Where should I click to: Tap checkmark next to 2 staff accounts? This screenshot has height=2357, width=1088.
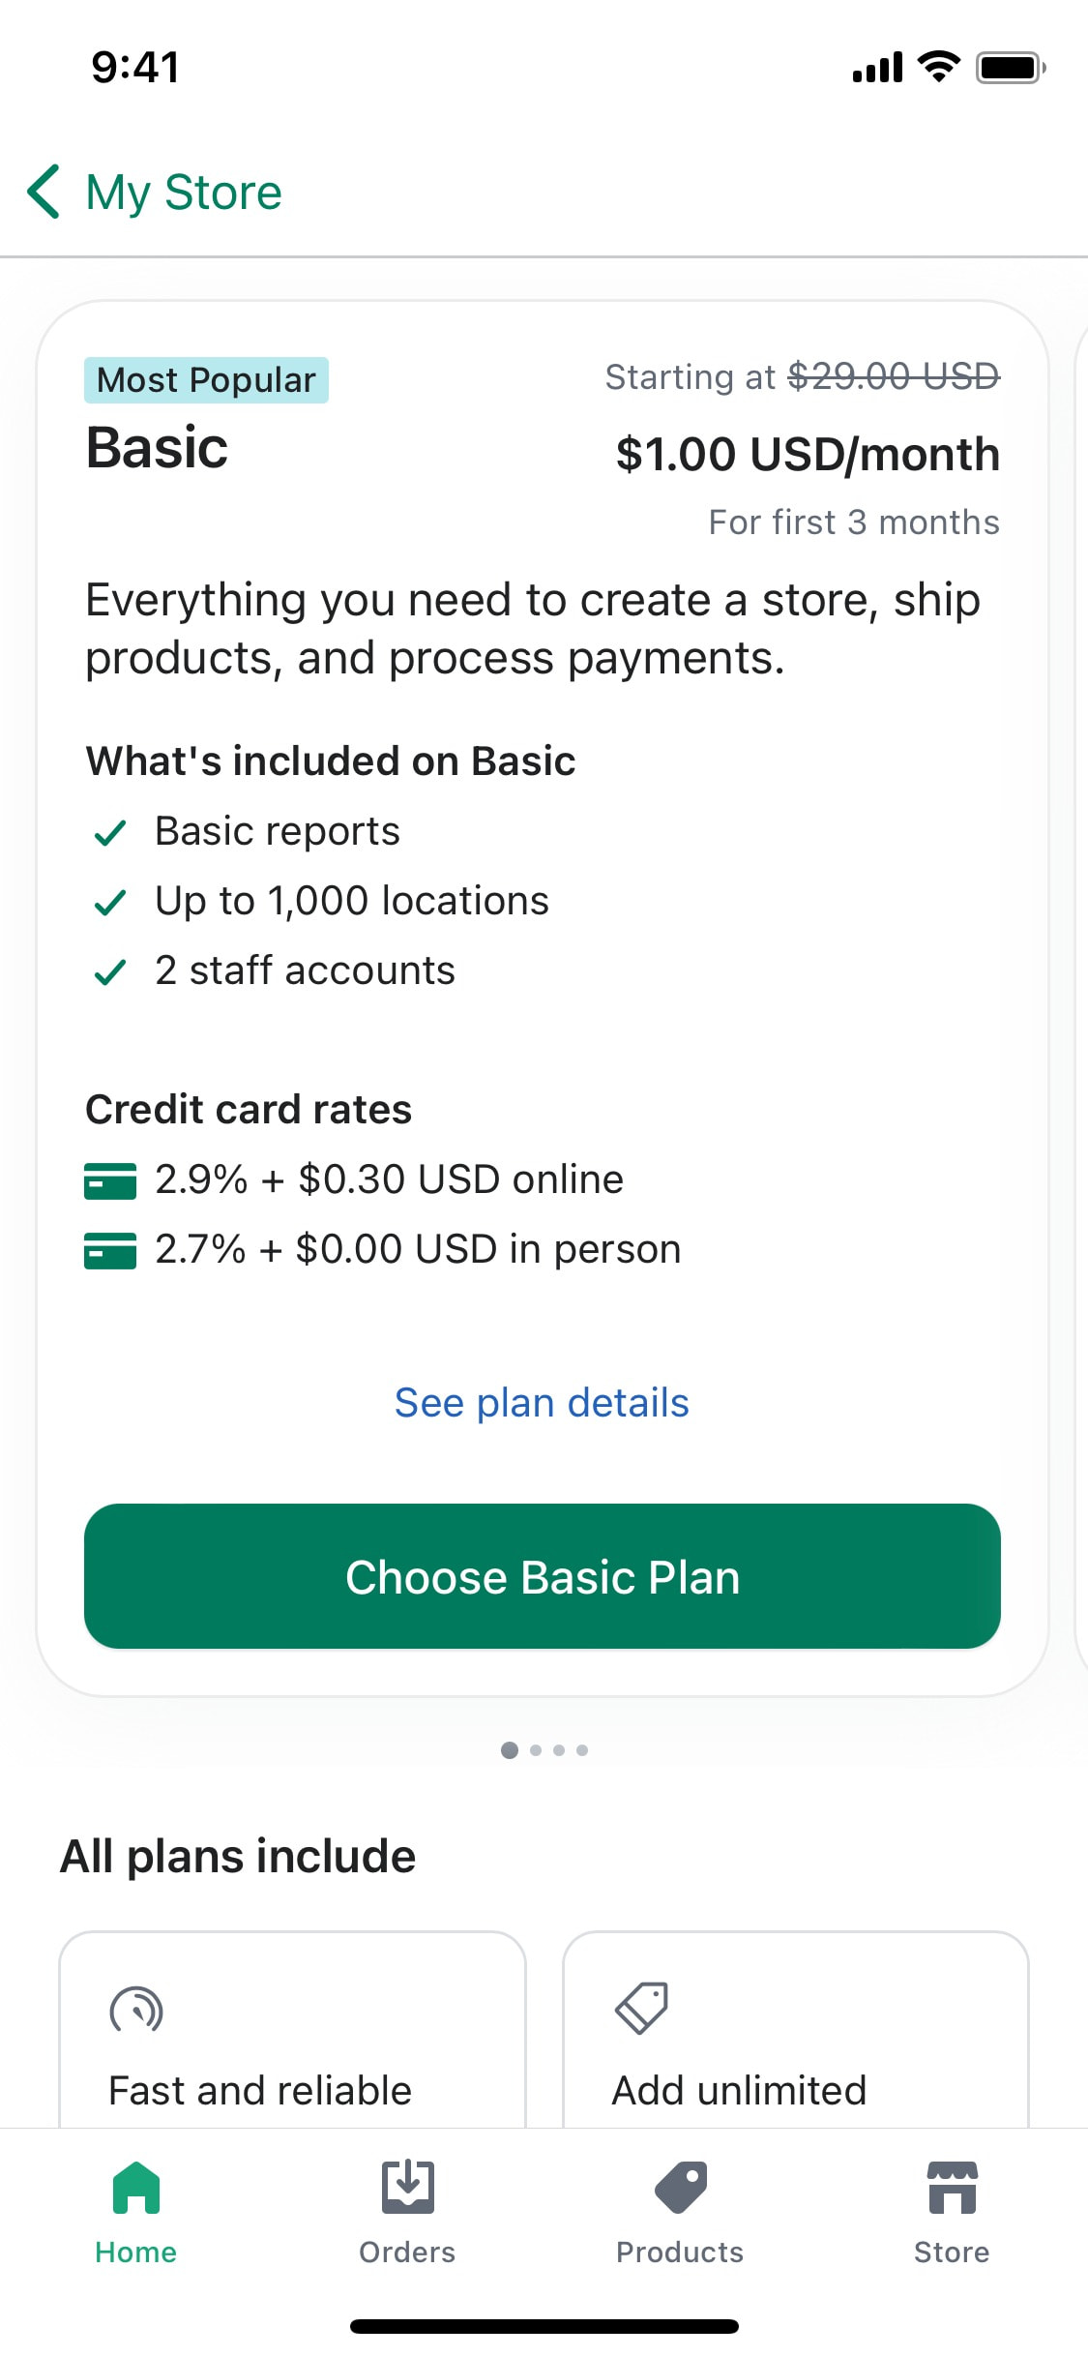[110, 972]
